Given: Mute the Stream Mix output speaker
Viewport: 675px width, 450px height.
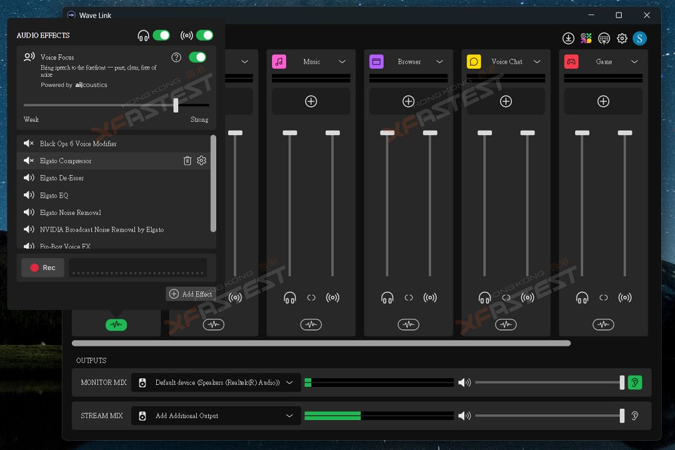Looking at the screenshot, I should point(464,416).
